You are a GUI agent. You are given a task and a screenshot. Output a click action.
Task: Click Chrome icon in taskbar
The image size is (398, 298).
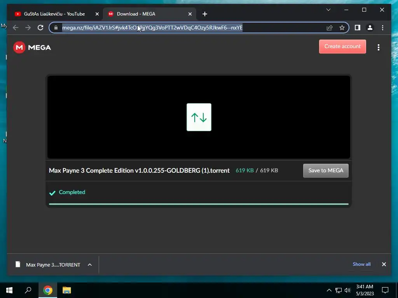48,290
